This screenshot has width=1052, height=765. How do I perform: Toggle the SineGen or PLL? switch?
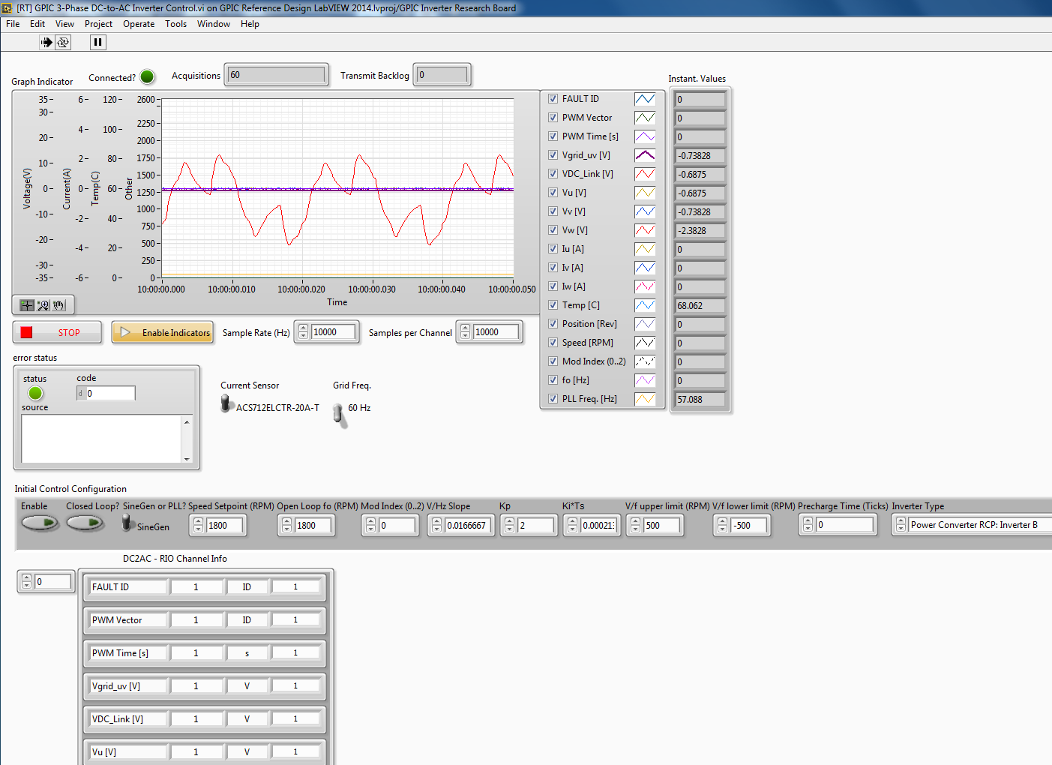pyautogui.click(x=127, y=523)
